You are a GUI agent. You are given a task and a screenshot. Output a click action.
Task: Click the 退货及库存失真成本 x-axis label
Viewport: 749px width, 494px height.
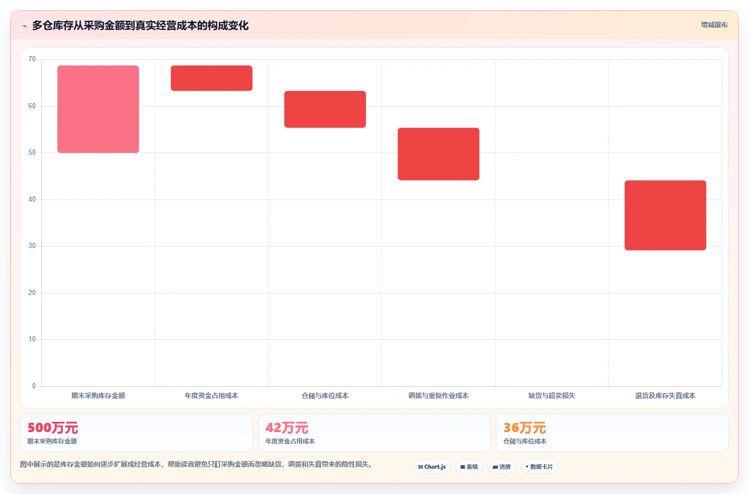(x=665, y=396)
